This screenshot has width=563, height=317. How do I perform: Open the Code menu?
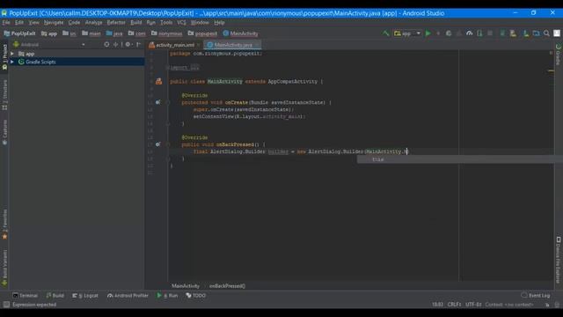click(x=74, y=22)
